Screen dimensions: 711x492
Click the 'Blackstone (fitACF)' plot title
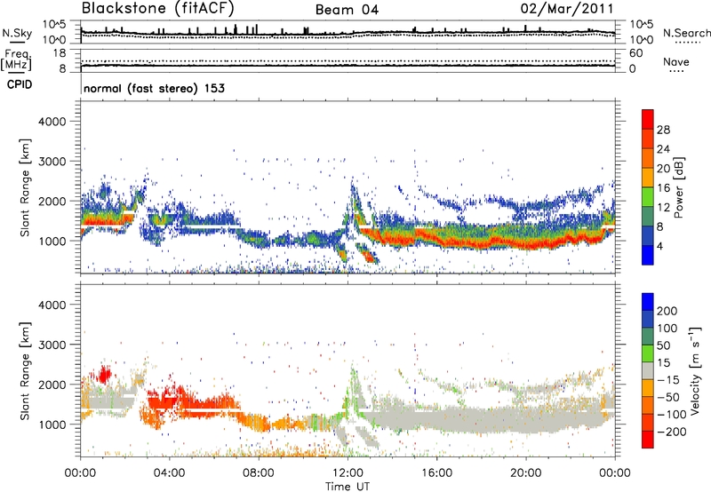pos(158,9)
